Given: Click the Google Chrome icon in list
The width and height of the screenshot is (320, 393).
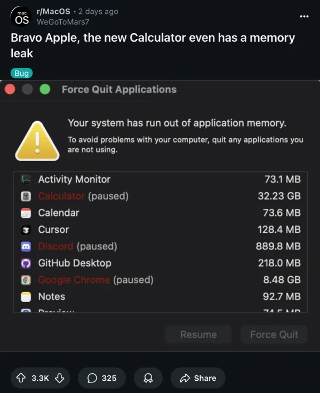Looking at the screenshot, I should tap(26, 280).
